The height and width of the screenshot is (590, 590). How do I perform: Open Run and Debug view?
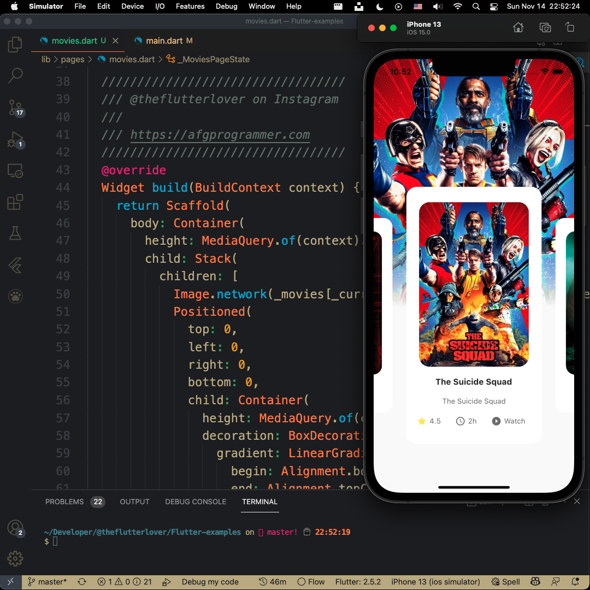click(16, 140)
